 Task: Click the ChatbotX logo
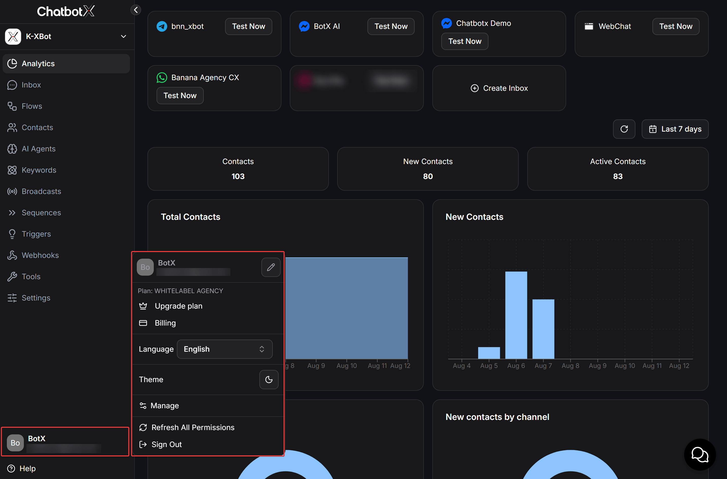pyautogui.click(x=66, y=11)
